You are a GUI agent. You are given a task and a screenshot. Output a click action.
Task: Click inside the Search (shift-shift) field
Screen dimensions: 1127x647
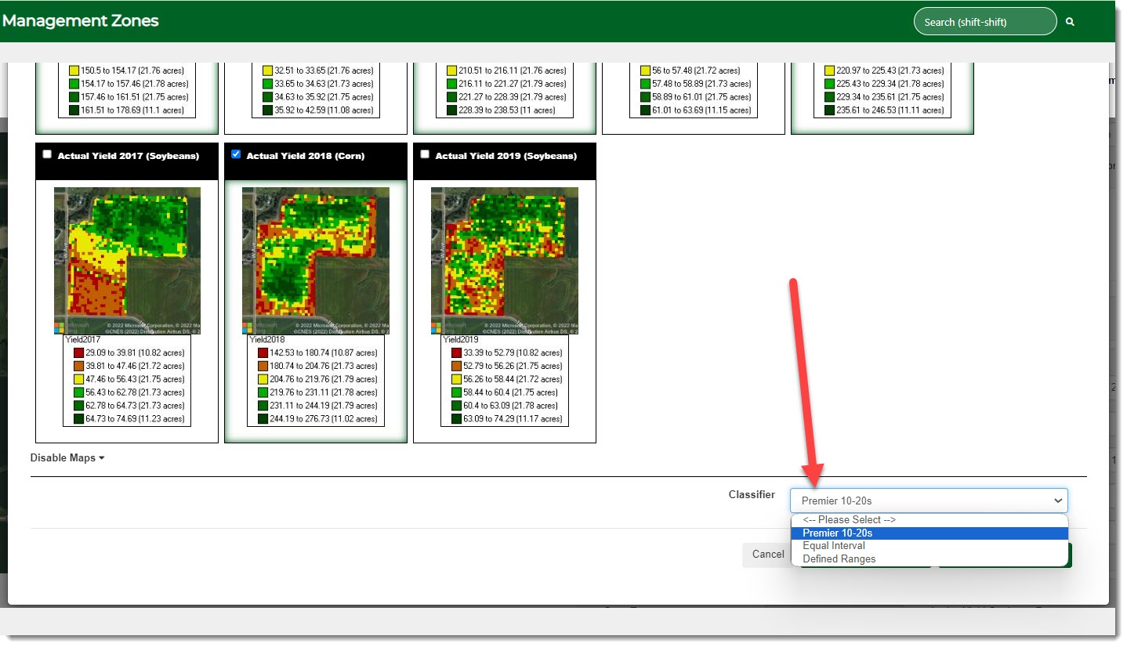[984, 22]
